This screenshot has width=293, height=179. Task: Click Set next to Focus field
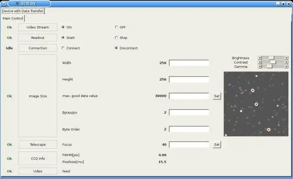[217, 144]
